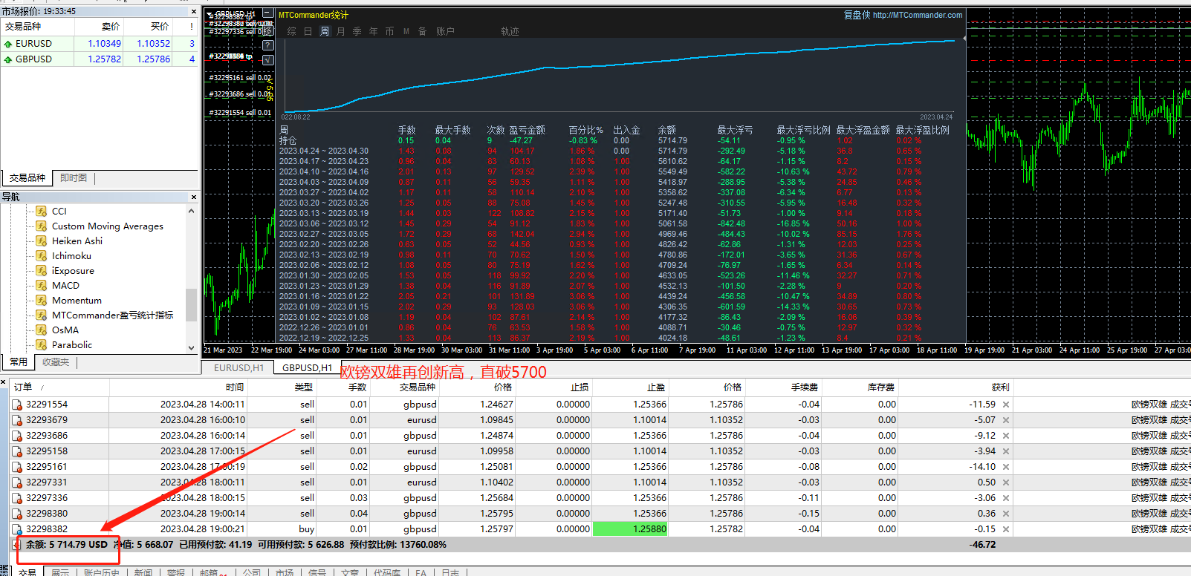Select the Ichimoku indicator icon
The image size is (1191, 576).
(x=42, y=256)
